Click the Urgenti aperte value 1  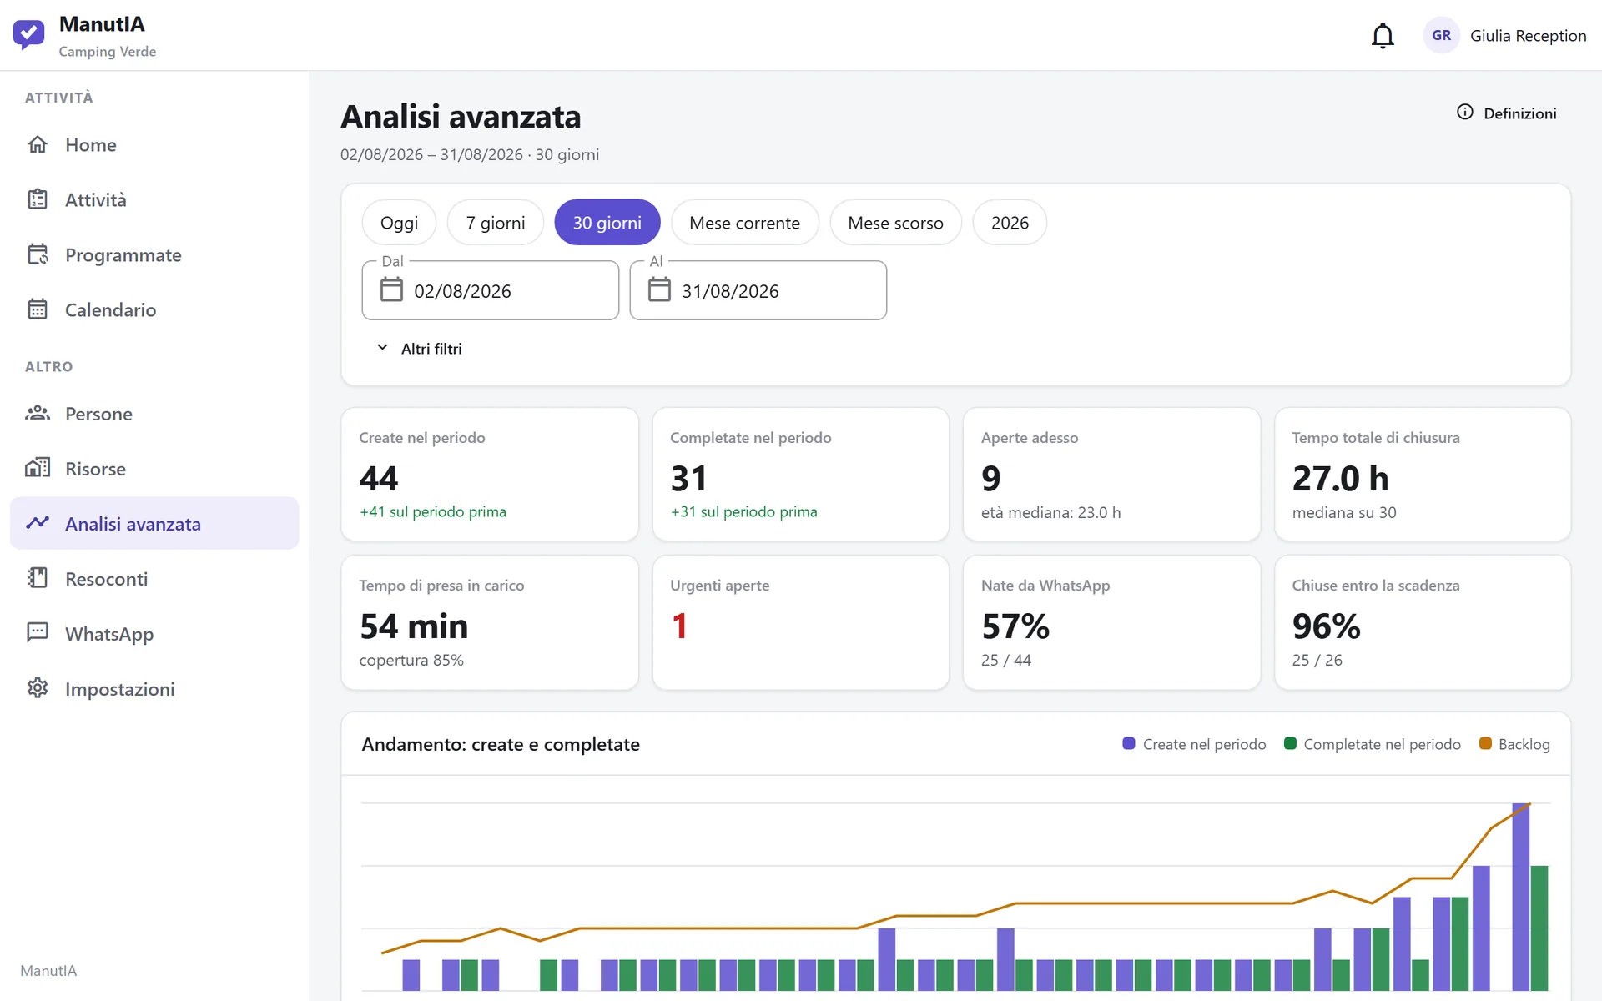(x=680, y=626)
